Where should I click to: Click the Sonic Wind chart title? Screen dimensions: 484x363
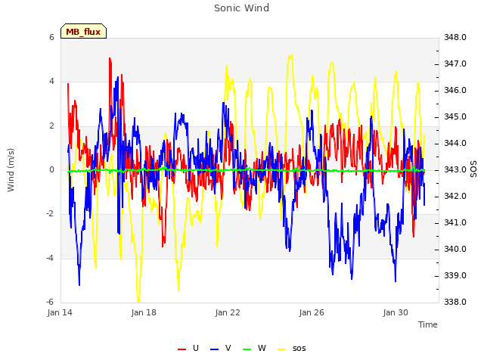click(x=241, y=8)
